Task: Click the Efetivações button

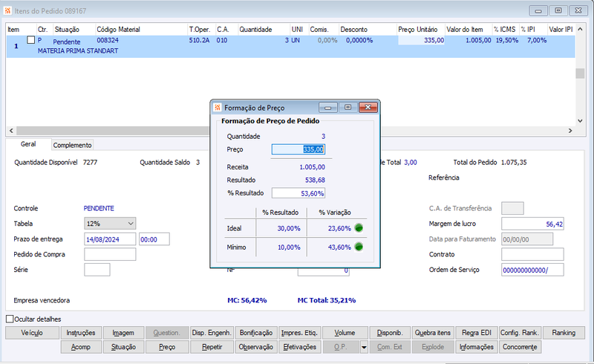Action: point(300,347)
